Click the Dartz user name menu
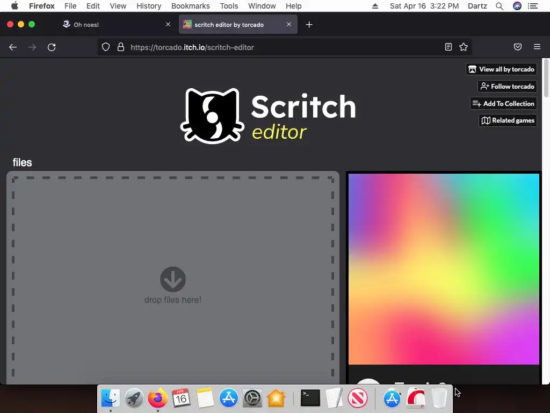This screenshot has width=550, height=413. point(477,6)
